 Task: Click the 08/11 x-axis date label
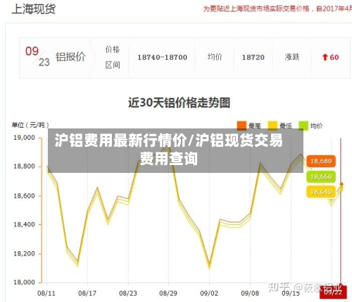click(46, 294)
